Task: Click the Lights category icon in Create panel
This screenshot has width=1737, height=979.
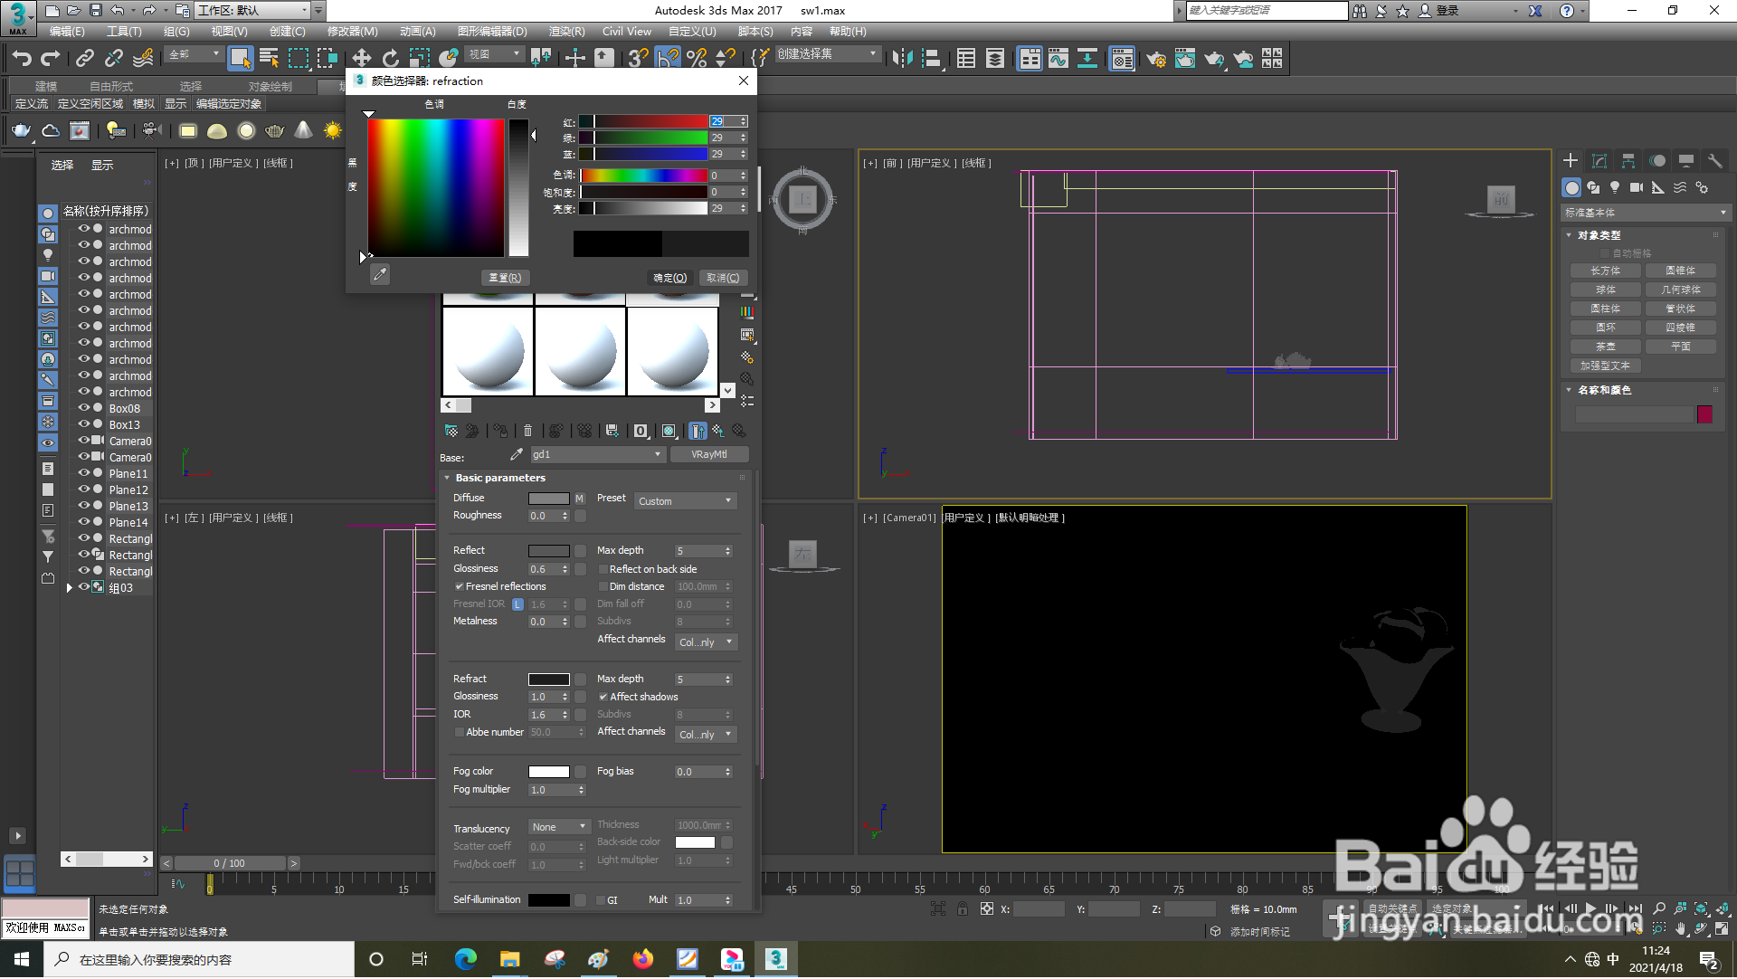Action: [x=1615, y=188]
